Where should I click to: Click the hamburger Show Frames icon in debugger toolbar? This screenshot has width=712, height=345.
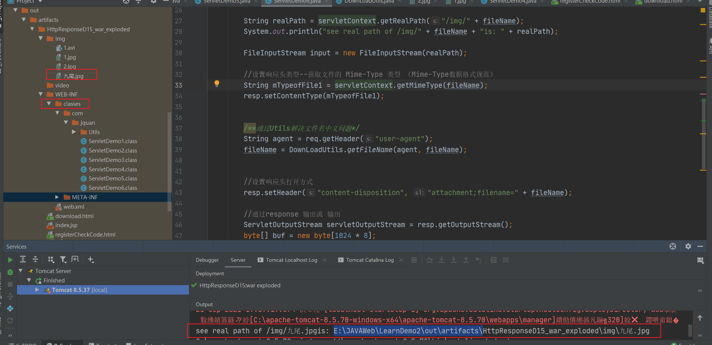[414, 260]
